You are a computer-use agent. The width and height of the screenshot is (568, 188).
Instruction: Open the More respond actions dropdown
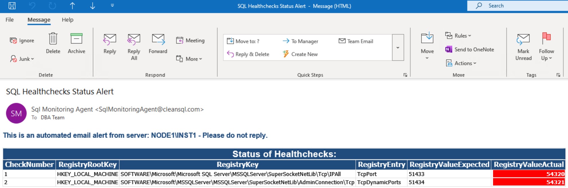(189, 59)
